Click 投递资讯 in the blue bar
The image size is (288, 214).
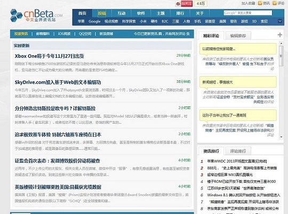pos(21,34)
